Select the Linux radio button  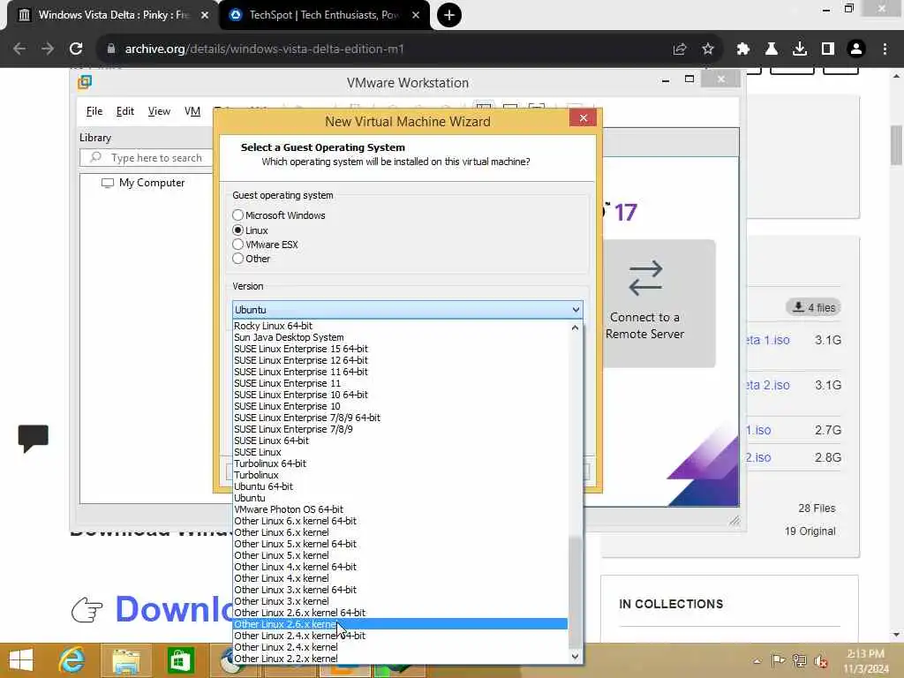point(238,230)
